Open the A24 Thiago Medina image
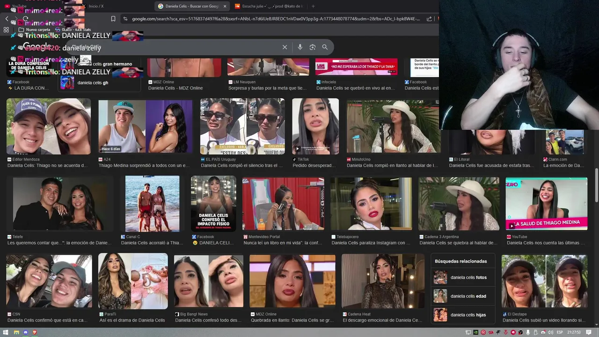 tap(145, 126)
